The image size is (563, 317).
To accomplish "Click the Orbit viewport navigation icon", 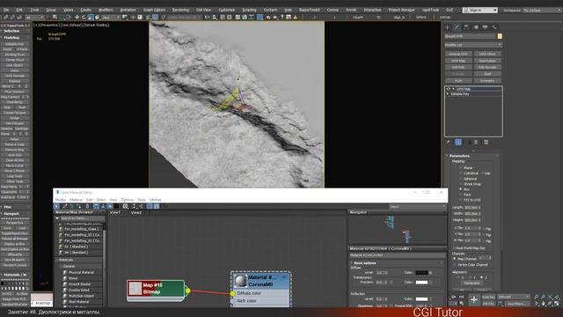I will point(550,304).
